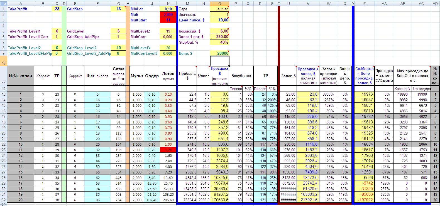This screenshot has width=440, height=206.
Task: Select the Прибыль $ header cell
Action: (187, 76)
